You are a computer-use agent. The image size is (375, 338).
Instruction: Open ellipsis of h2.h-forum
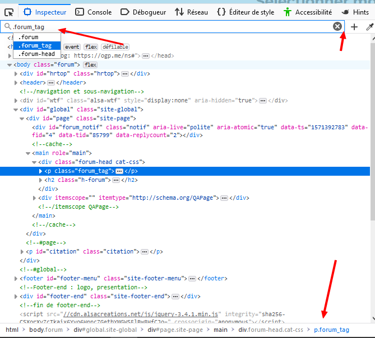point(116,180)
